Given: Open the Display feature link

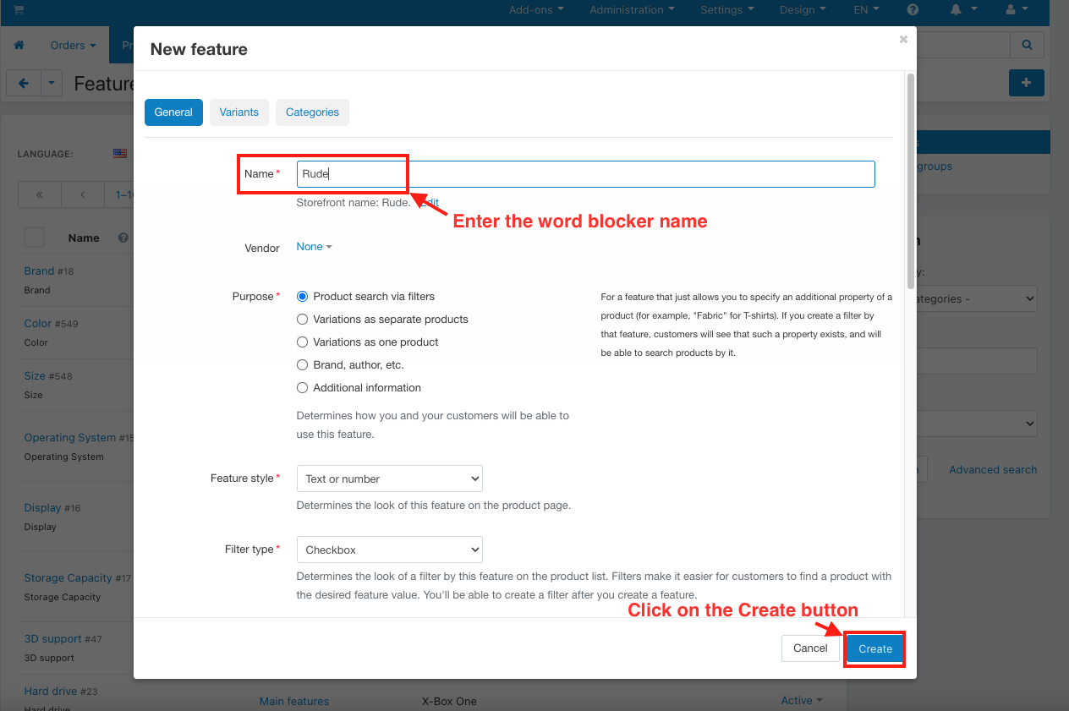Looking at the screenshot, I should pos(42,508).
